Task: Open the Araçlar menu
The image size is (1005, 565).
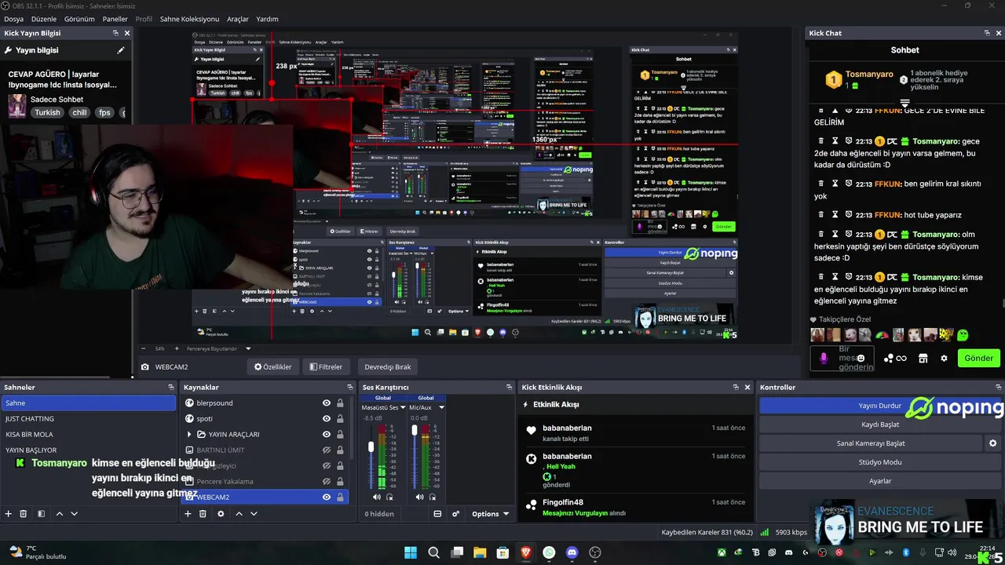Action: tap(238, 19)
